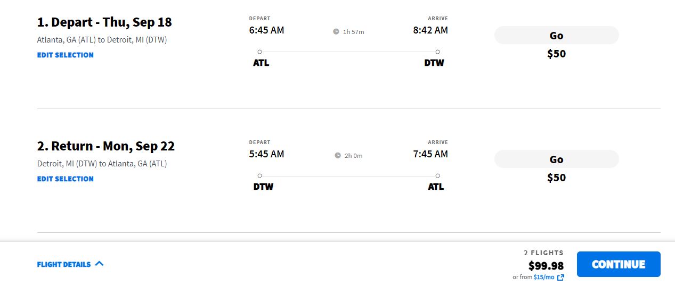The height and width of the screenshot is (286, 675).
Task: Select the Go fare for the return flight
Action: tap(556, 159)
